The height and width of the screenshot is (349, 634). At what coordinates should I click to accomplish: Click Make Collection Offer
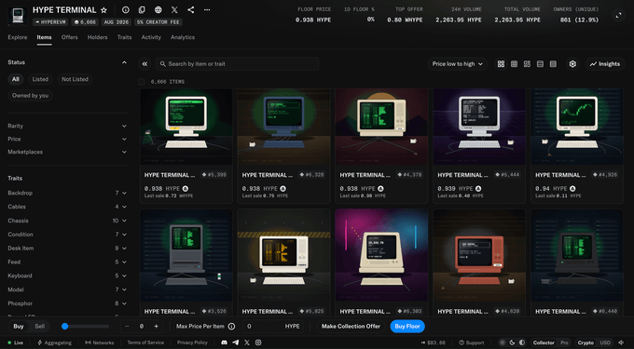coord(351,327)
